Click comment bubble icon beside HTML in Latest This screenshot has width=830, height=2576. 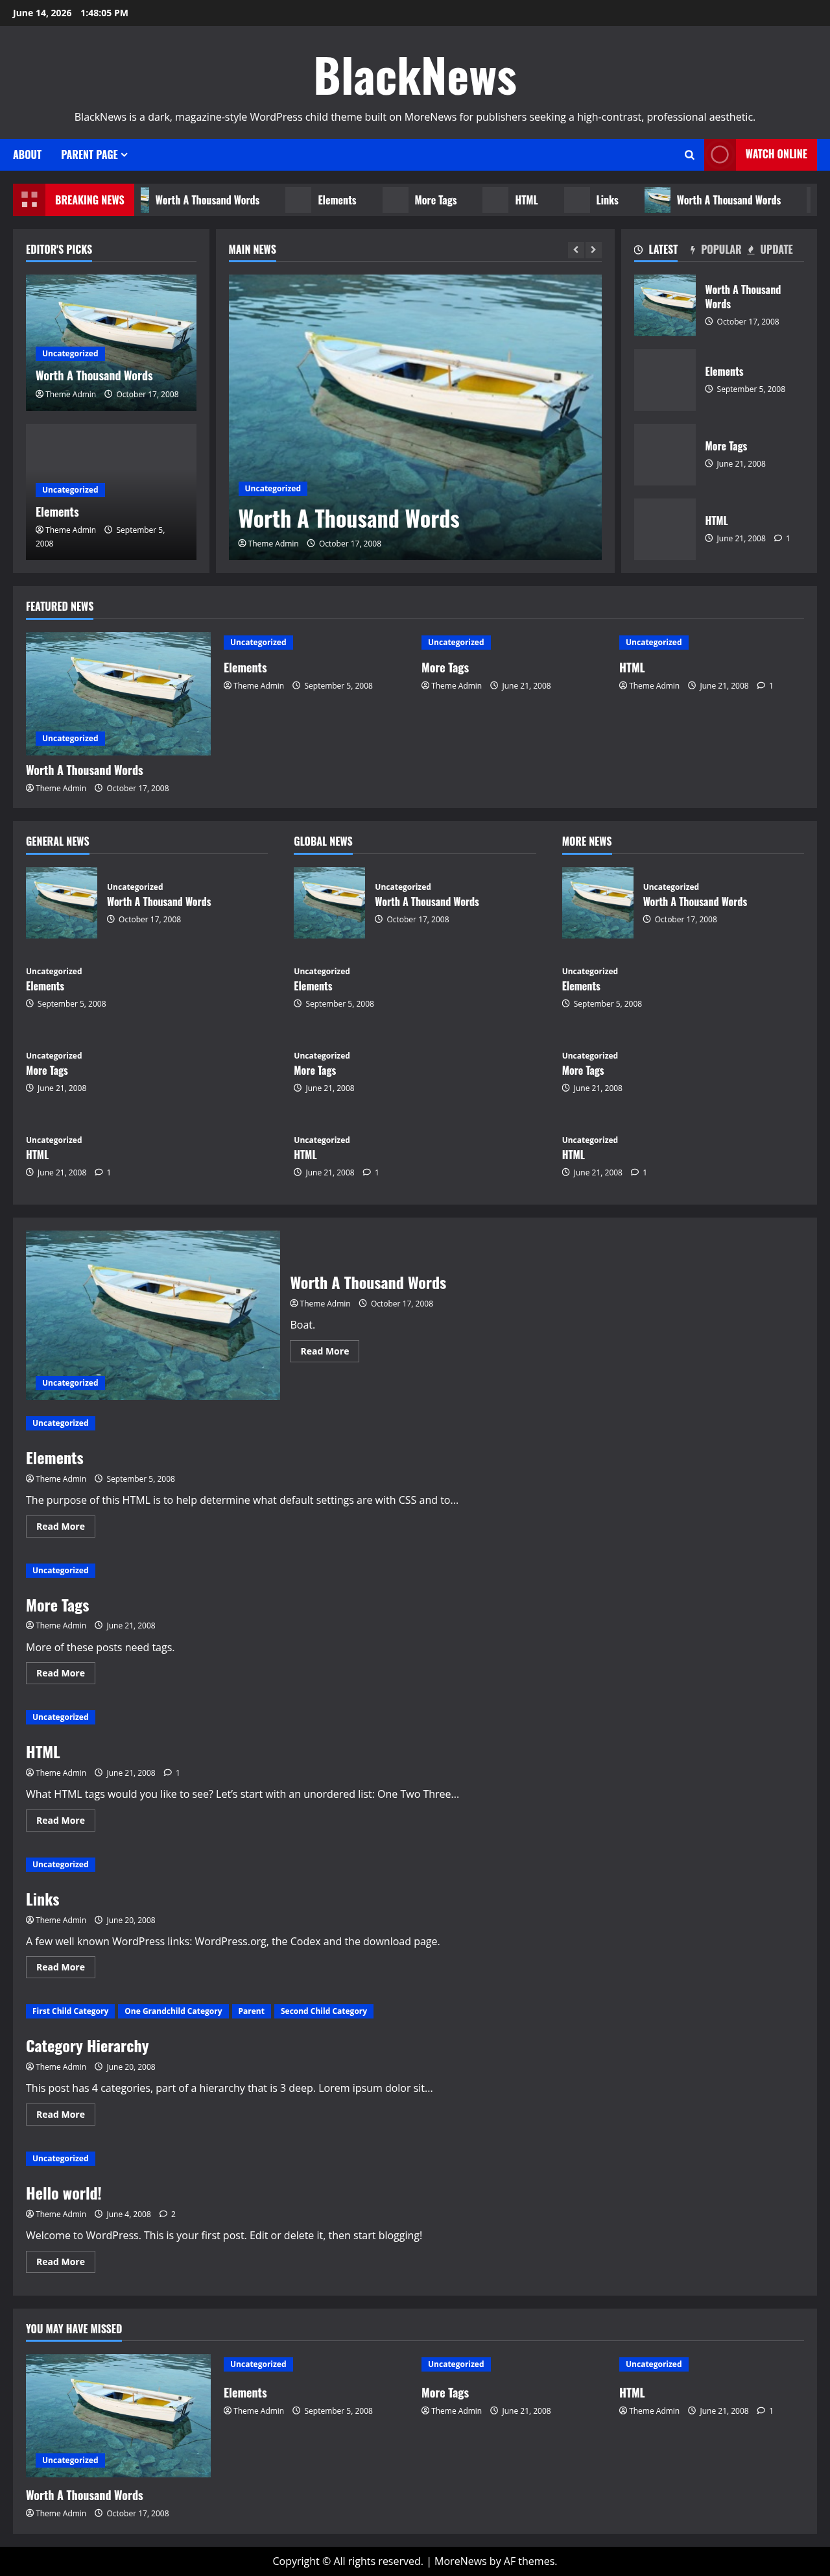coord(778,538)
